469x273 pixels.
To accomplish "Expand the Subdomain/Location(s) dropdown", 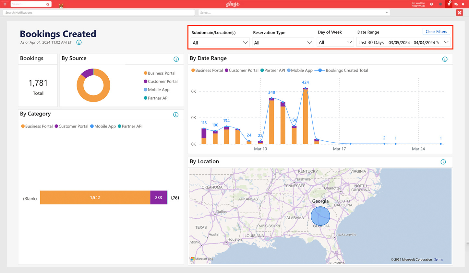I will (x=220, y=43).
